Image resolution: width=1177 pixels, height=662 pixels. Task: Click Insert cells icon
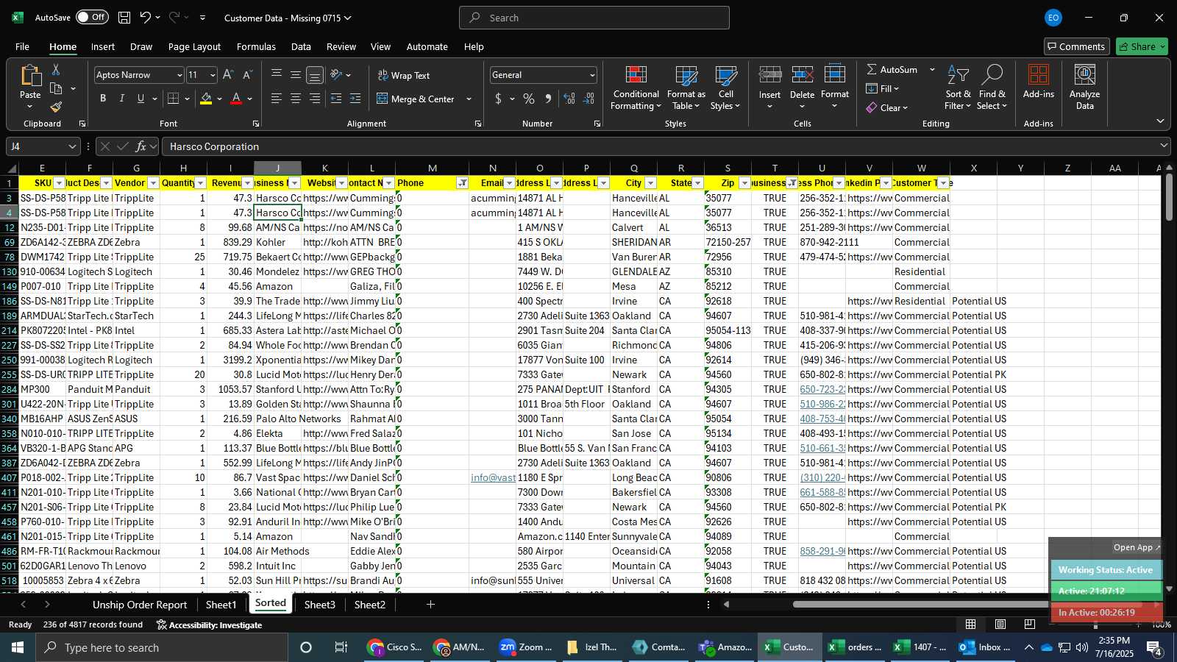pos(769,76)
